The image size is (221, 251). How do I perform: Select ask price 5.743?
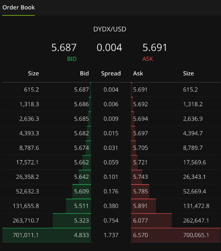[141, 177]
